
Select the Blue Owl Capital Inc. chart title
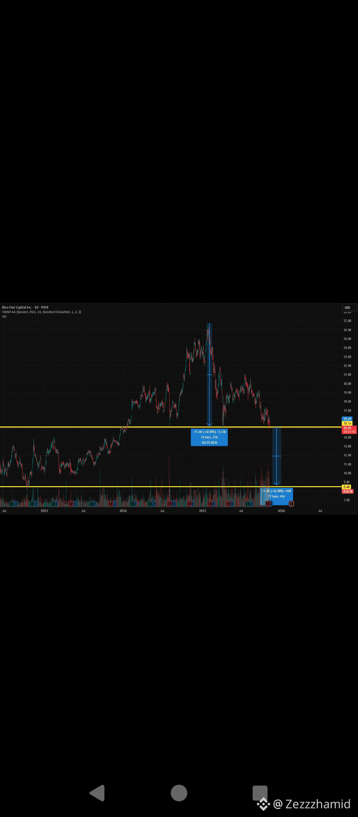pos(25,307)
